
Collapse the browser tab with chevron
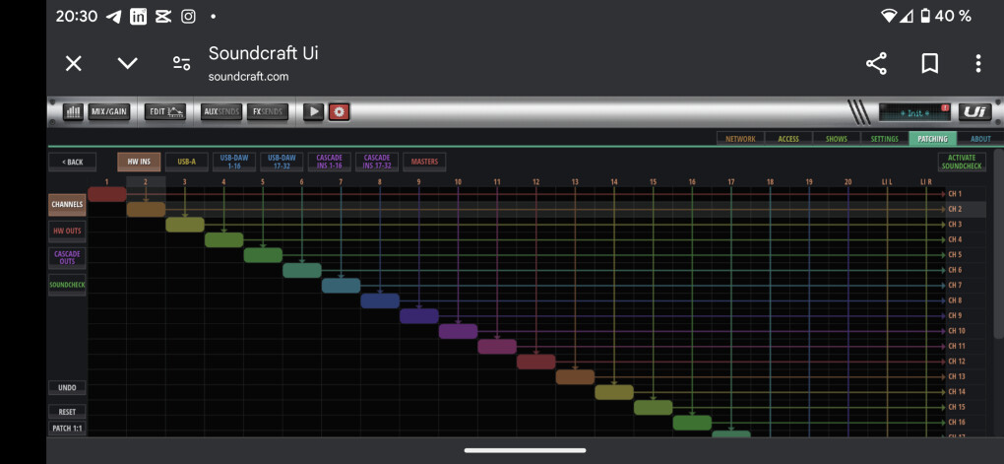coord(127,63)
